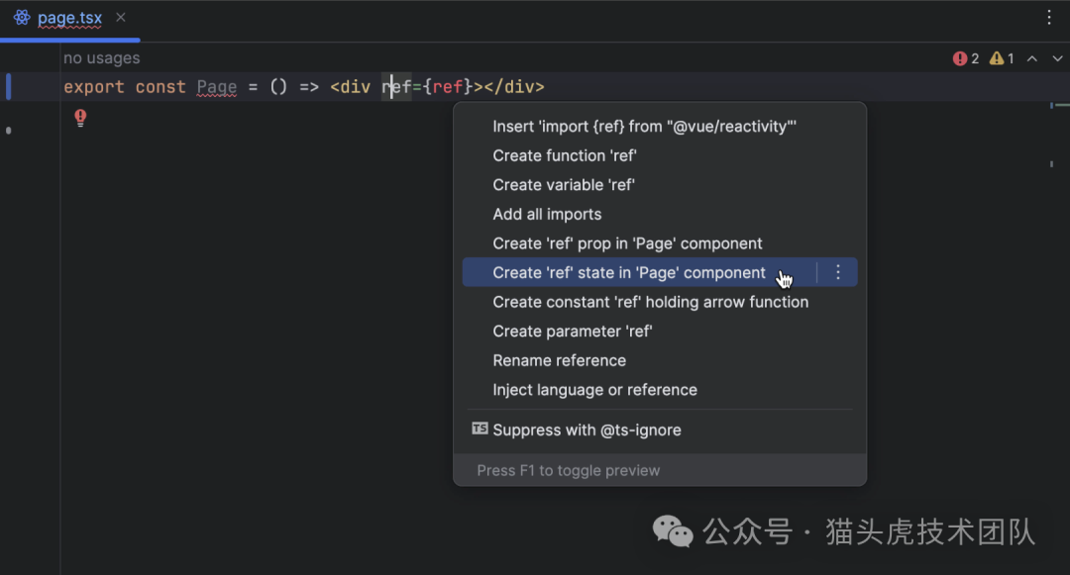Switch to the page.tsx tab
1070x575 pixels.
click(69, 18)
